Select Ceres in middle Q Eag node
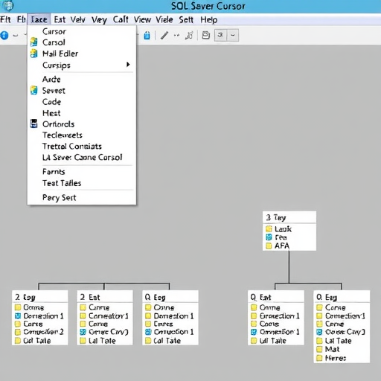 click(163, 324)
